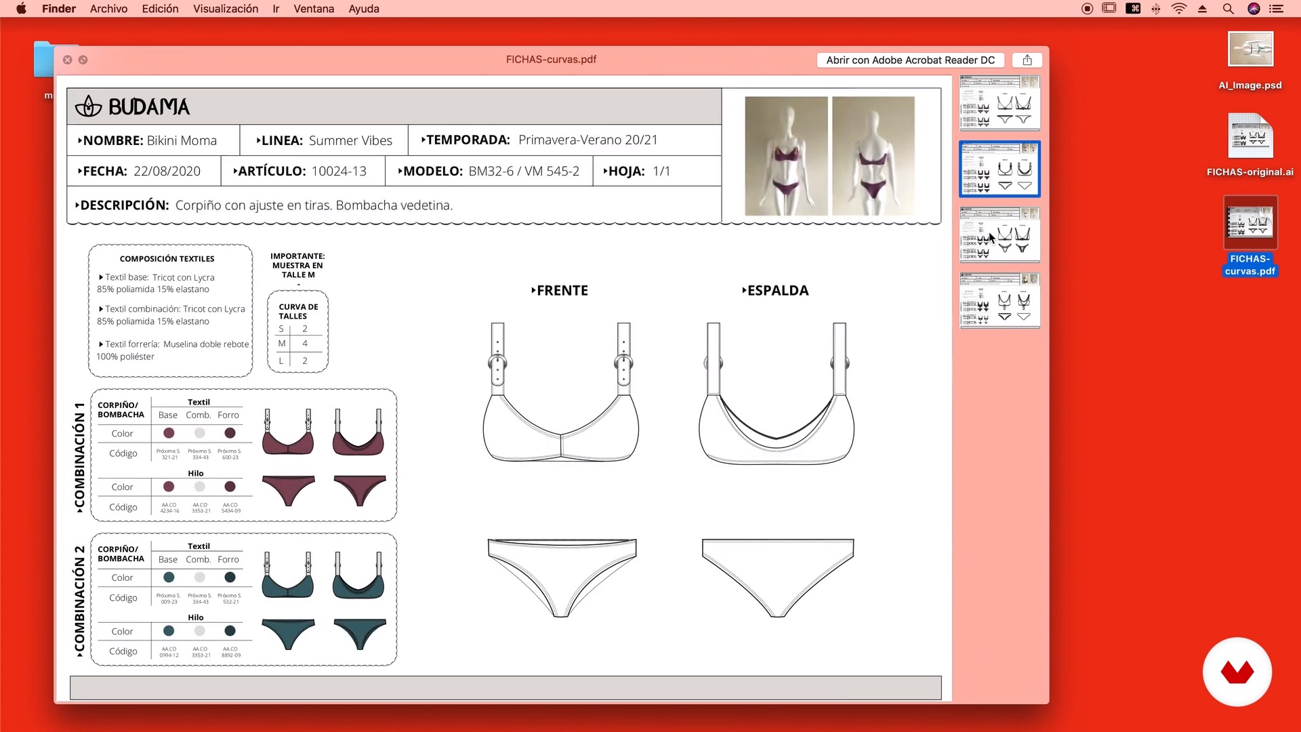Click the teal back bikini bottom illustration
The image size is (1301, 732).
tap(360, 634)
